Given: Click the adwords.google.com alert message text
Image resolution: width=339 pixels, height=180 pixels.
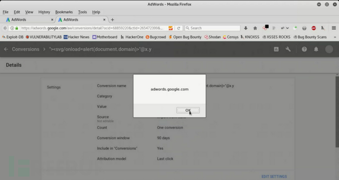Looking at the screenshot, I should pyautogui.click(x=169, y=89).
